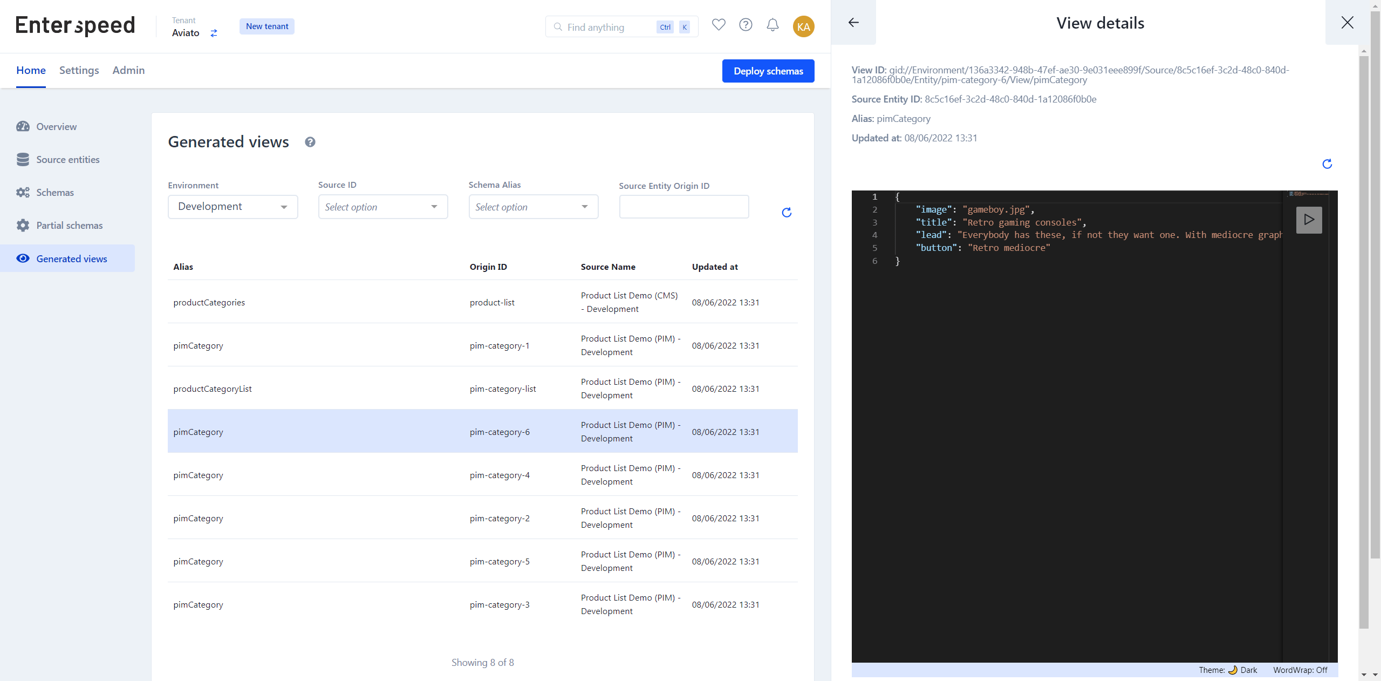Expand the Source ID dropdown
This screenshot has width=1381, height=681.
point(383,207)
